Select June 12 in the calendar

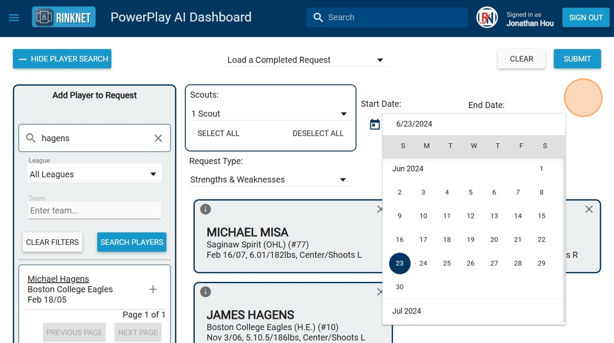pyautogui.click(x=470, y=216)
